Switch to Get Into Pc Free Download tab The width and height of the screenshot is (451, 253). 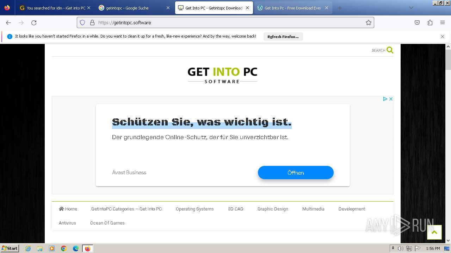point(292,8)
